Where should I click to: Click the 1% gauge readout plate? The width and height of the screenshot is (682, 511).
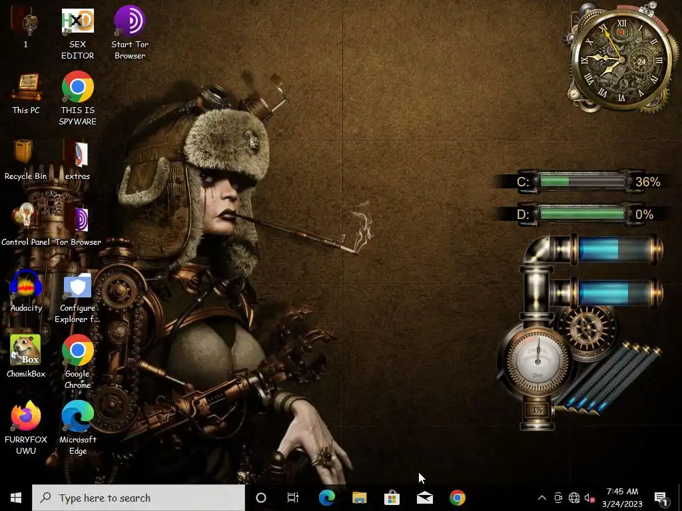537,410
